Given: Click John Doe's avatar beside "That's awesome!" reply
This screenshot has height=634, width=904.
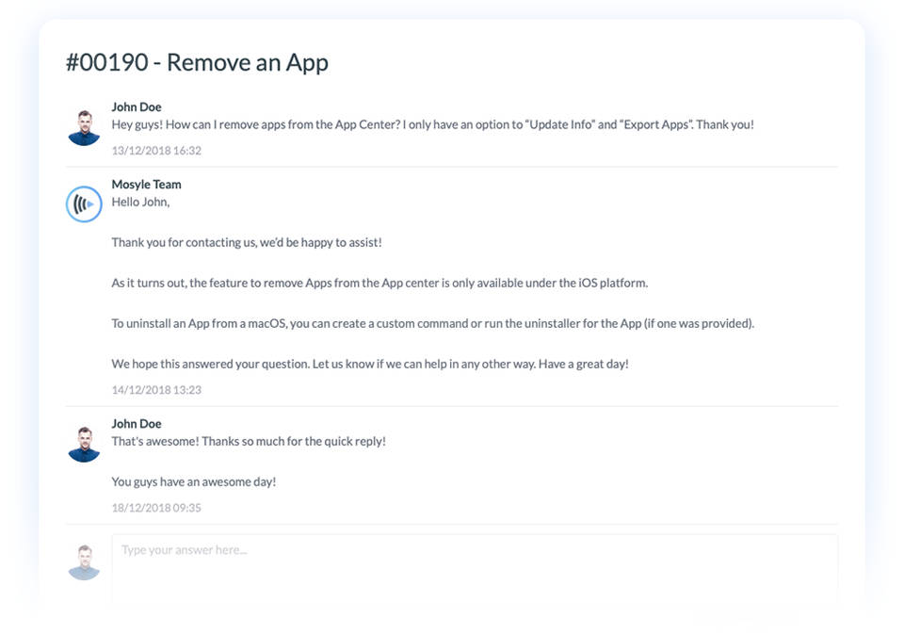Looking at the screenshot, I should (x=84, y=444).
